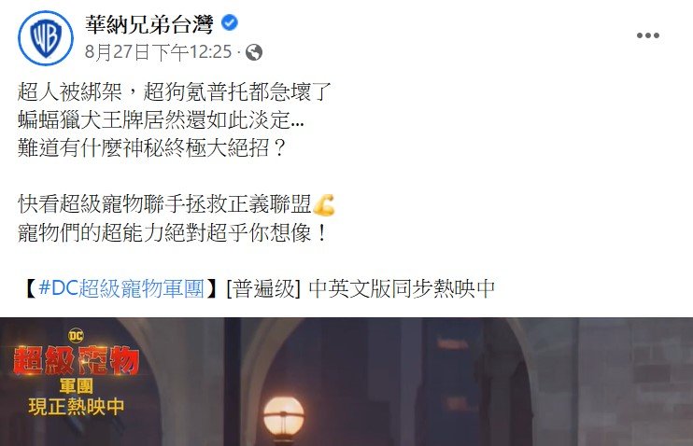Screen dimensions: 693x446
Task: Click the post line starting 超人被綁架
Action: pyautogui.click(x=175, y=91)
